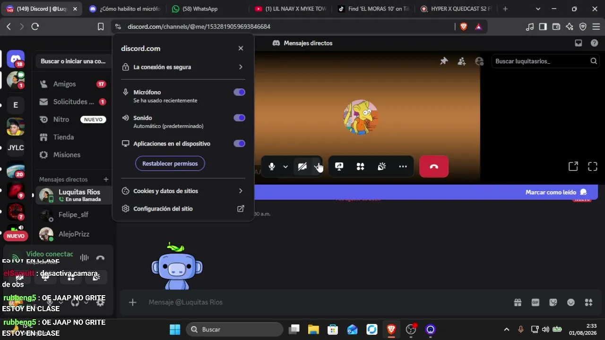Open Brave Shields for discord.com
605x340 pixels.
[464, 27]
